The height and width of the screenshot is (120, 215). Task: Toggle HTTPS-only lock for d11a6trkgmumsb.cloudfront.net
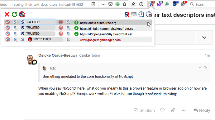coord(76,28)
